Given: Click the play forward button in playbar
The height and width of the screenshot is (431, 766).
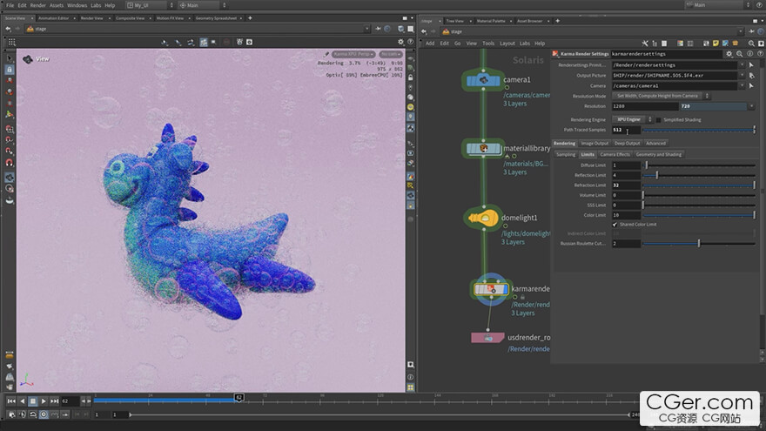Looking at the screenshot, I should [44, 401].
